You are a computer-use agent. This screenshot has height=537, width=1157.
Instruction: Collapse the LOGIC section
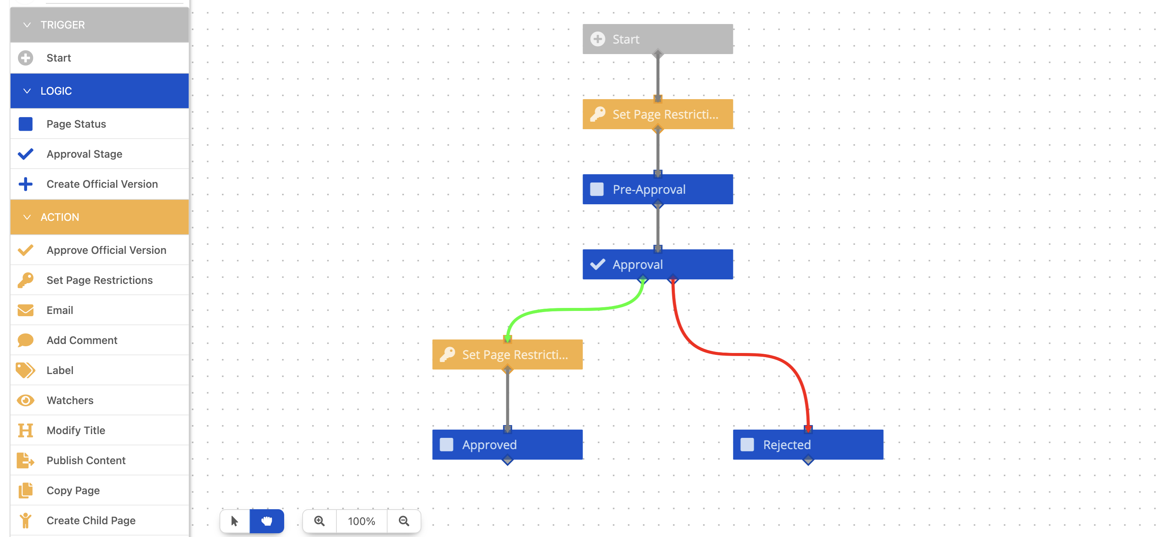[27, 91]
